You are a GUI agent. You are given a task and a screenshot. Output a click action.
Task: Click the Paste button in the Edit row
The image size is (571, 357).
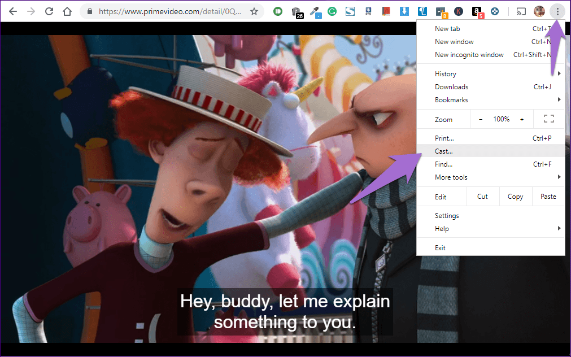point(548,197)
